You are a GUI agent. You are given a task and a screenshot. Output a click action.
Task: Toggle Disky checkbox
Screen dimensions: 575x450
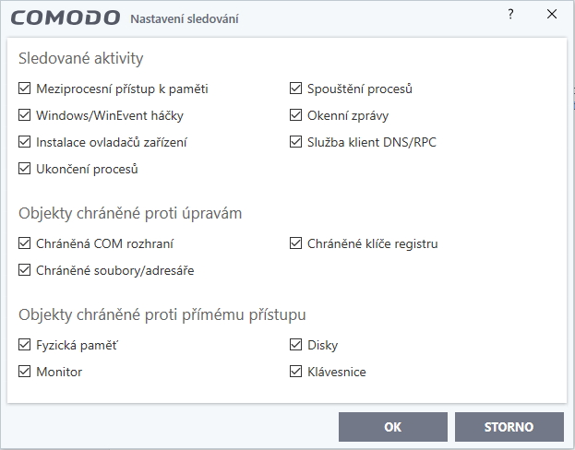(x=296, y=346)
